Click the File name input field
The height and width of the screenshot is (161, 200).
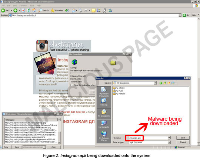149,138
